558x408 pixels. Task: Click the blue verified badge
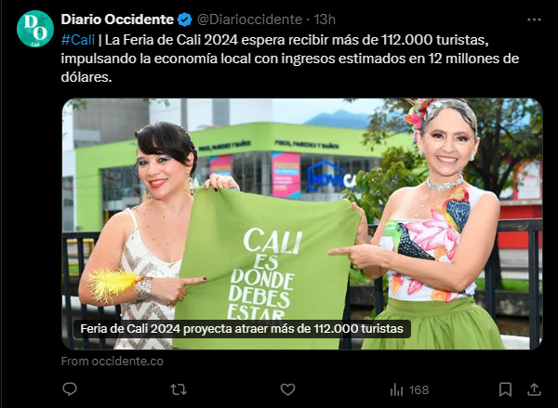(185, 20)
